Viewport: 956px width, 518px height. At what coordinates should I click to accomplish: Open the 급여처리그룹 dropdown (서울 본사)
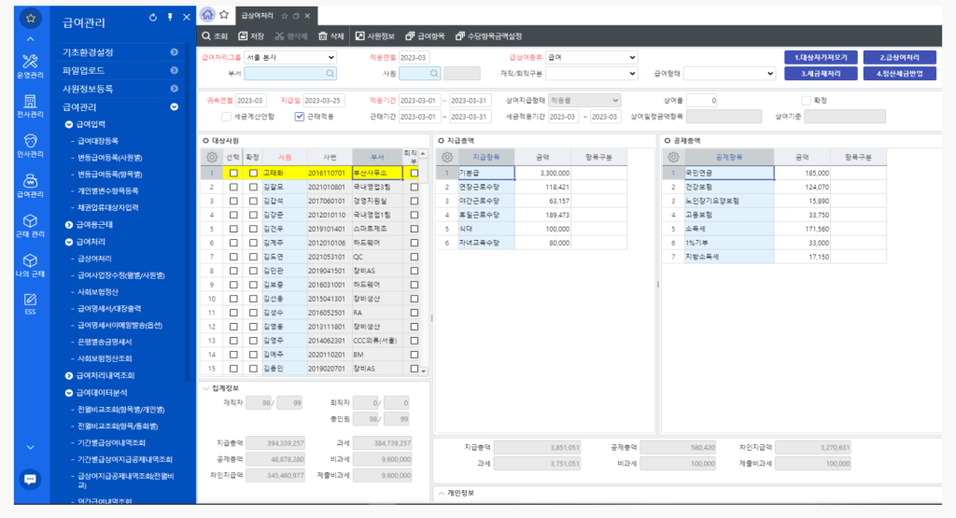click(x=290, y=57)
